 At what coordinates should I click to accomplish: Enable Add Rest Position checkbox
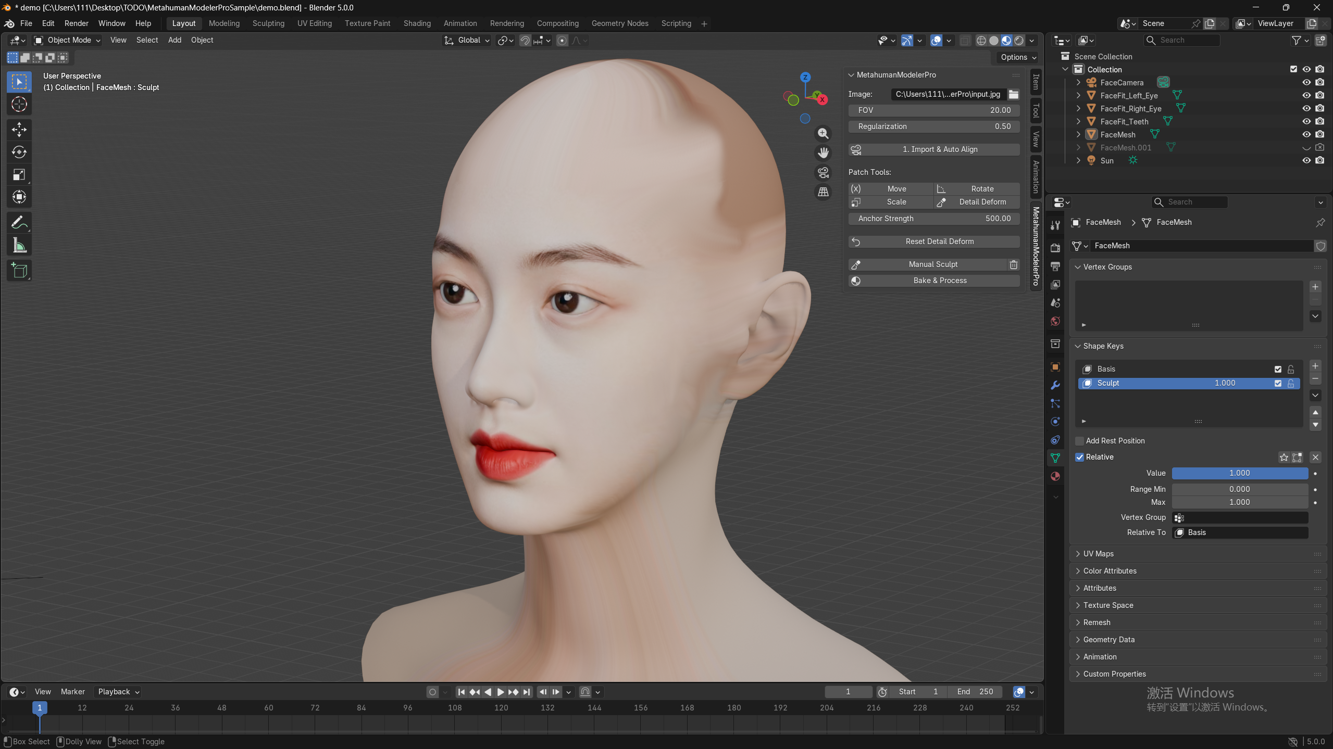pos(1080,441)
